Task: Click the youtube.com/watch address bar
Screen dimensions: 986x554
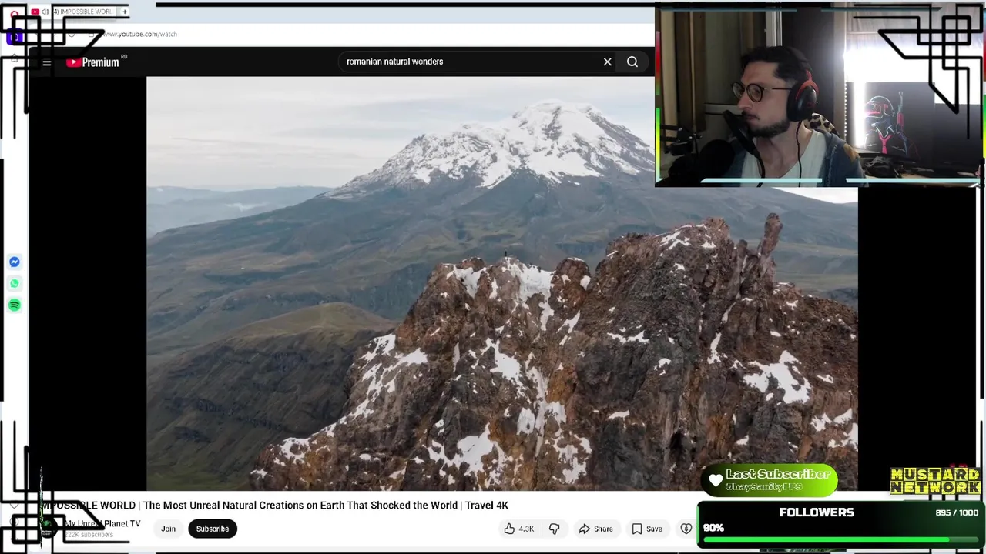Action: pyautogui.click(x=141, y=34)
